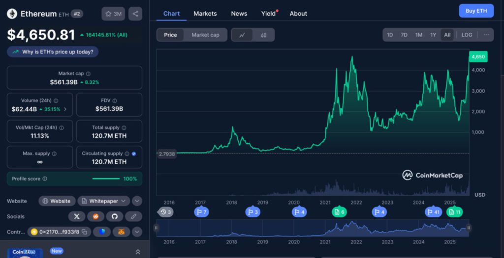Open Ethereum Reddit social link
Screen dimensions: 504x258
click(96, 217)
